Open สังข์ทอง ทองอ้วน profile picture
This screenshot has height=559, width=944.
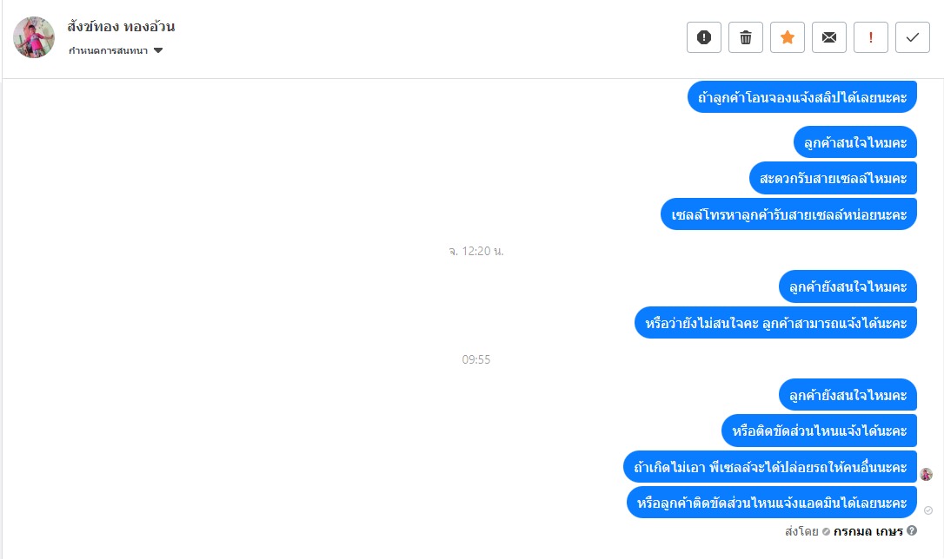(x=34, y=37)
